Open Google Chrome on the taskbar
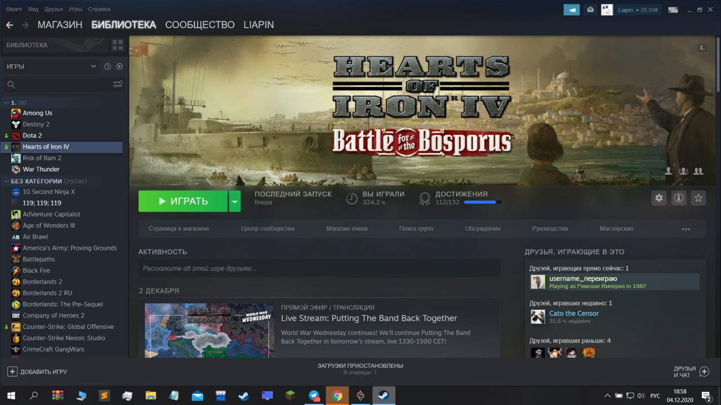The width and height of the screenshot is (721, 405). pyautogui.click(x=337, y=396)
